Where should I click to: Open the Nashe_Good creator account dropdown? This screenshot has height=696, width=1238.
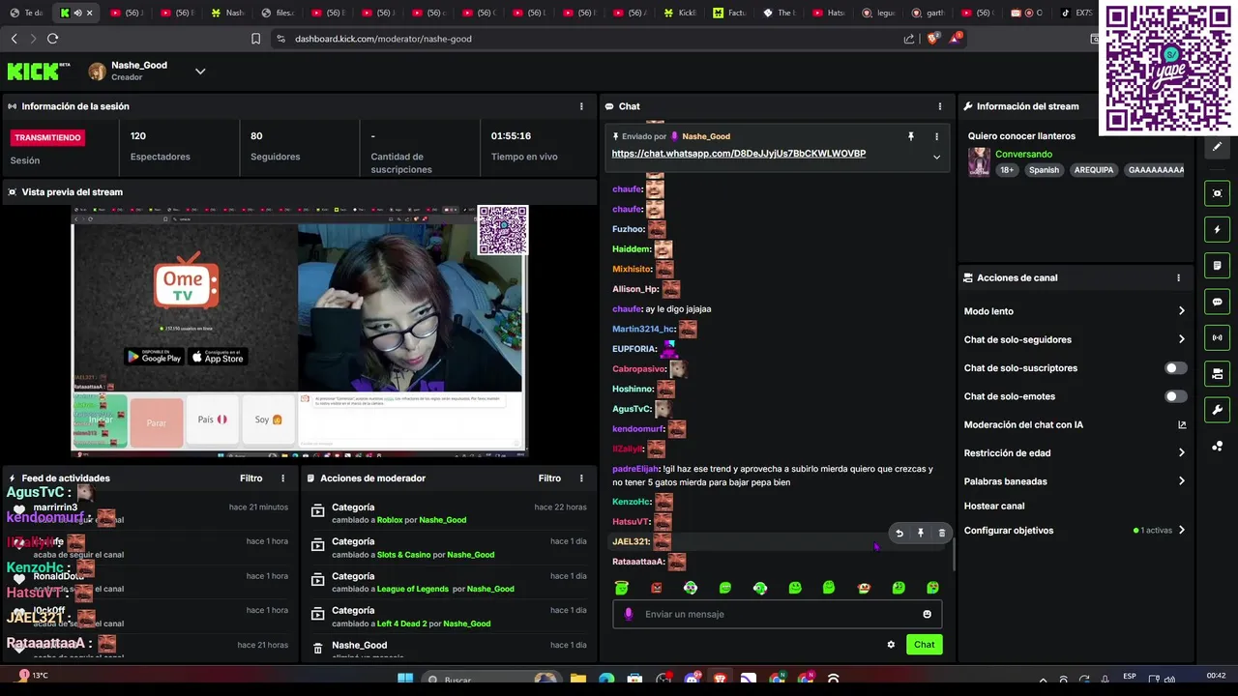click(x=200, y=72)
